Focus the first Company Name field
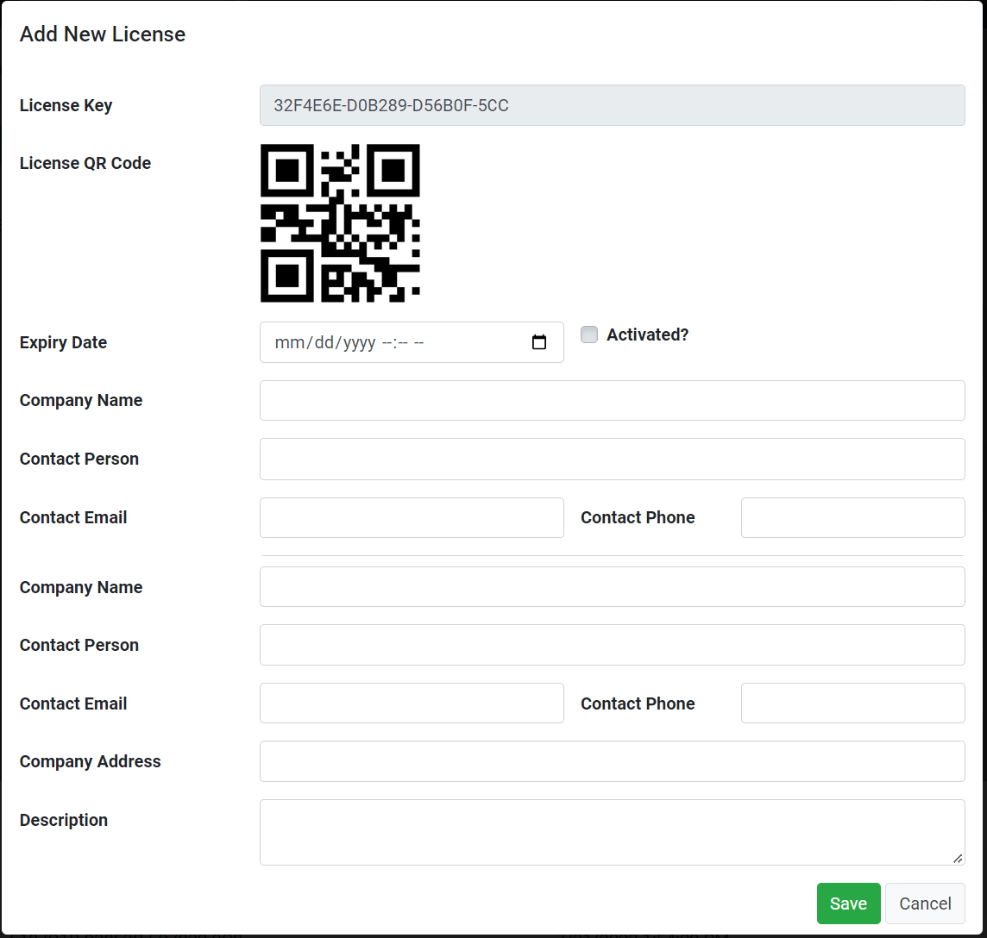 612,400
